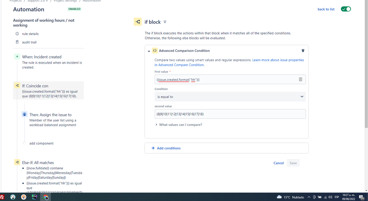Select the 'If: Coincide con' component
Image resolution: width=368 pixels, height=201 pixels.
tap(49, 91)
